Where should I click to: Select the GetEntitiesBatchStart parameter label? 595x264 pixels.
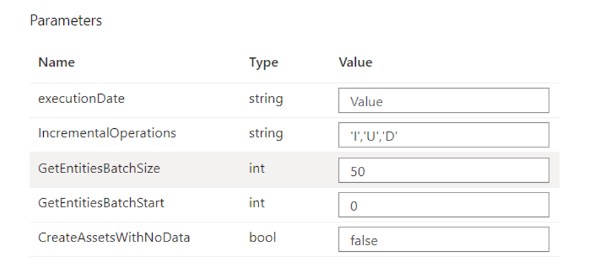pos(101,203)
